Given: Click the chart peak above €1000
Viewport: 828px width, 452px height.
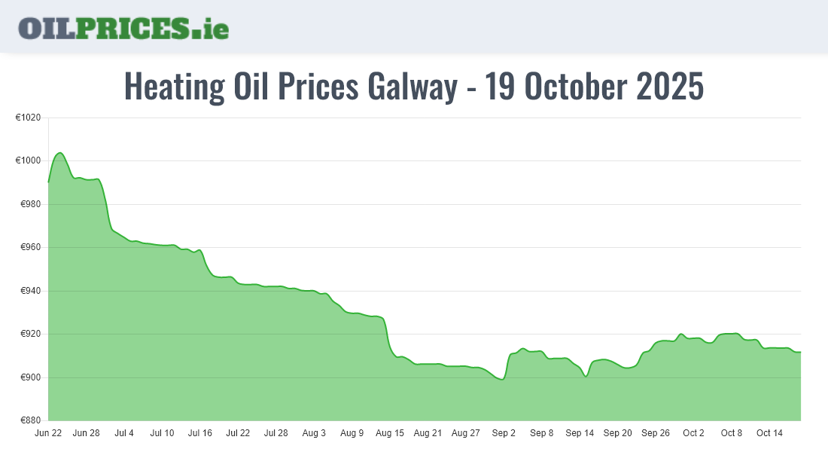Looking at the screenshot, I should click(60, 154).
